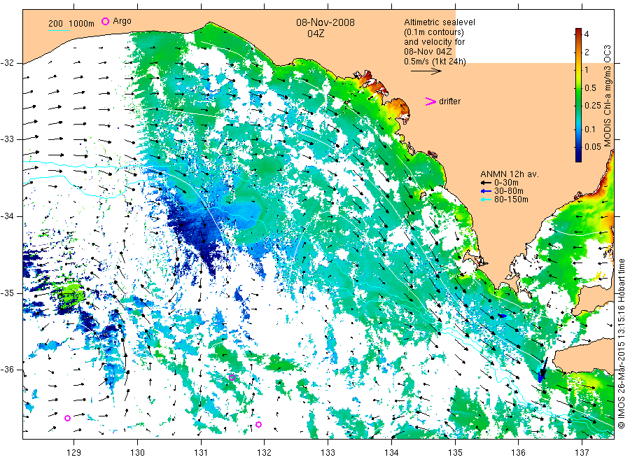Click the Argo float marker near 132E
630x462 pixels.
point(259,424)
